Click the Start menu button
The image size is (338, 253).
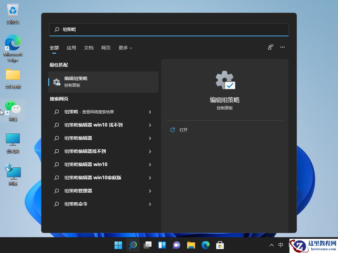point(118,245)
